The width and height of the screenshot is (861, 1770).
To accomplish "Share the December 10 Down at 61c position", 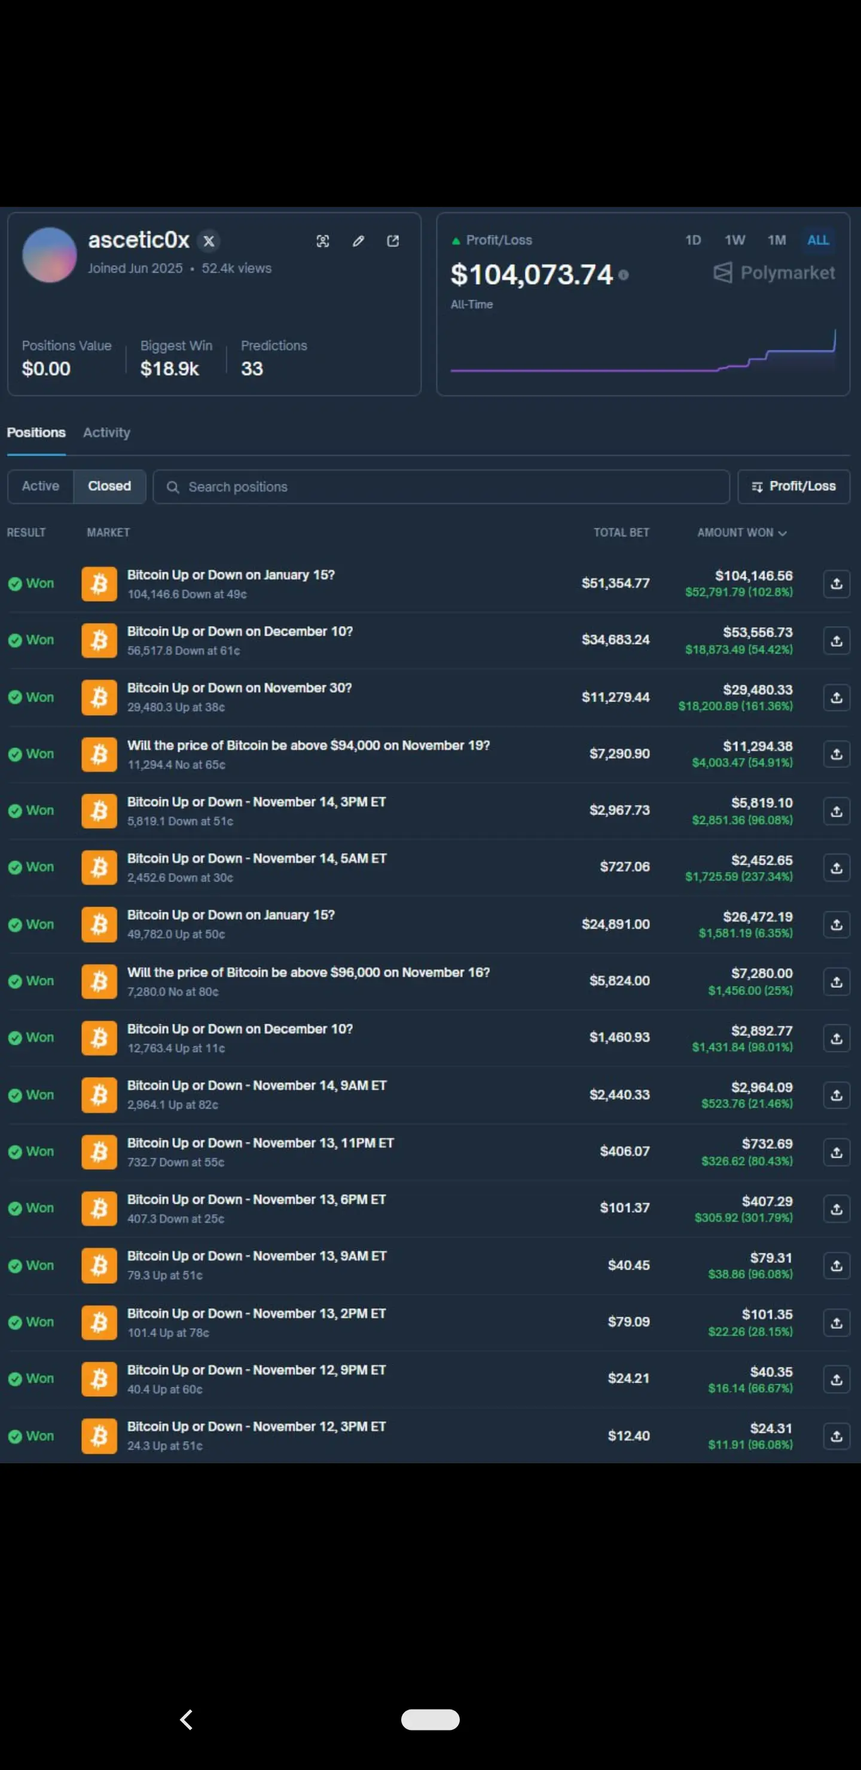I will [836, 640].
